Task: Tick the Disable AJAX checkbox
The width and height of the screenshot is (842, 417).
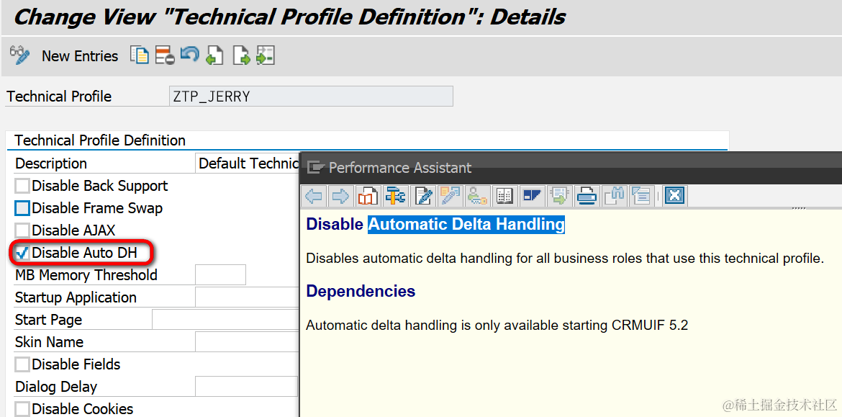Action: coord(22,231)
